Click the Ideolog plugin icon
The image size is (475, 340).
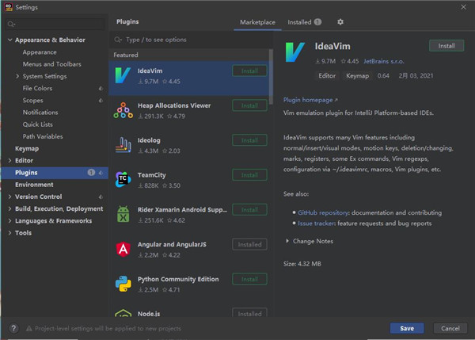(x=123, y=145)
